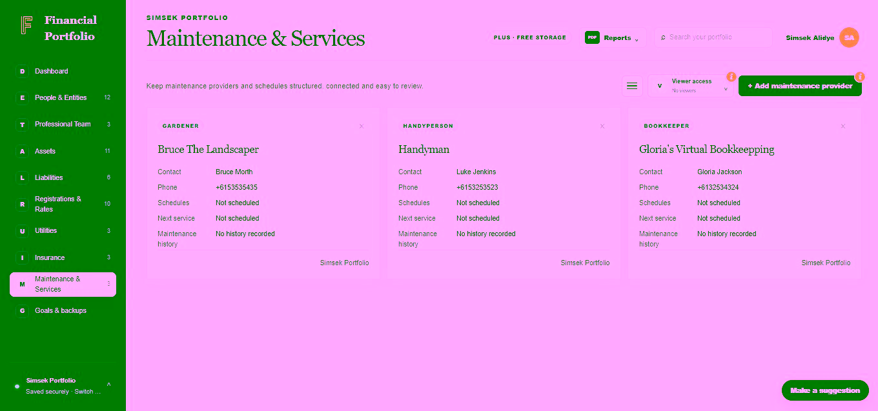Click the Dashboard D letter icon
This screenshot has height=411, width=878.
coord(23,72)
